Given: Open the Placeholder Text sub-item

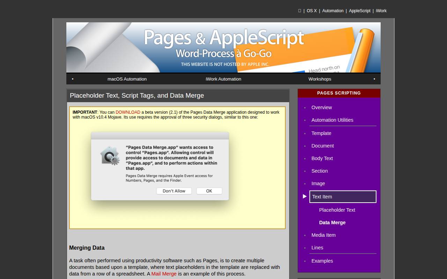Looking at the screenshot, I should 337,210.
